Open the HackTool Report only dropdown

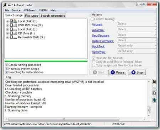click(137, 45)
